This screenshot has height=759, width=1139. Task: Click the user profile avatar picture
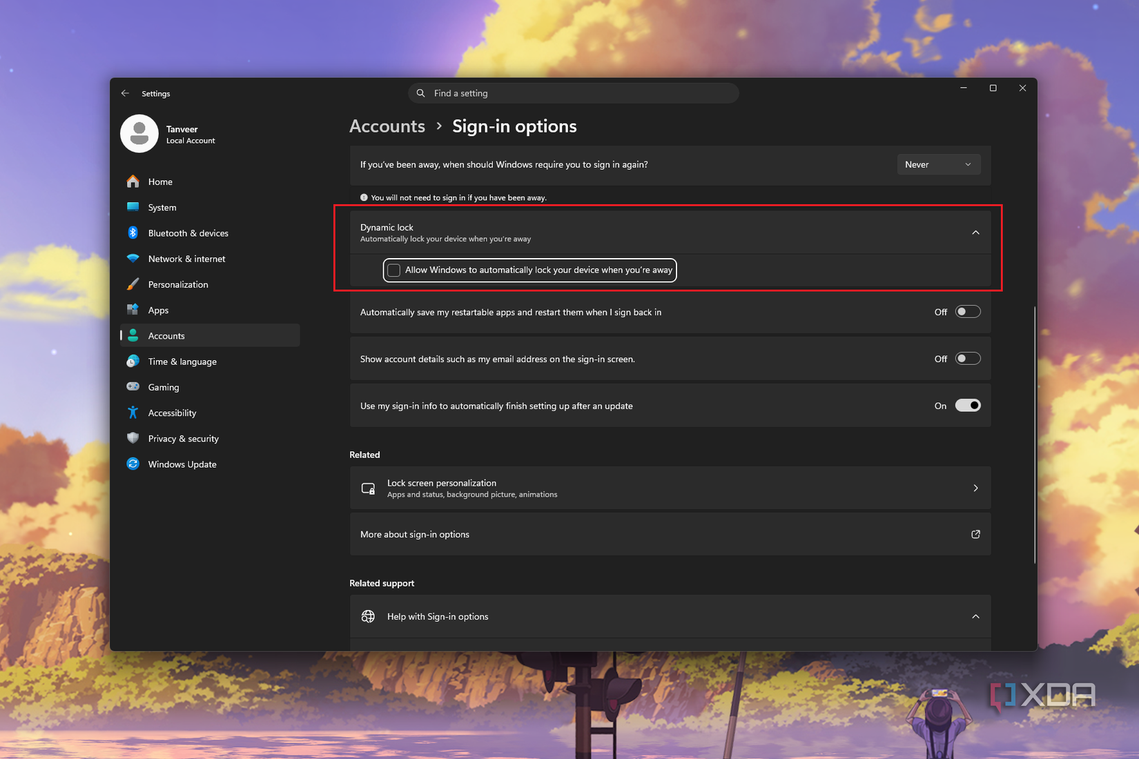tap(139, 134)
